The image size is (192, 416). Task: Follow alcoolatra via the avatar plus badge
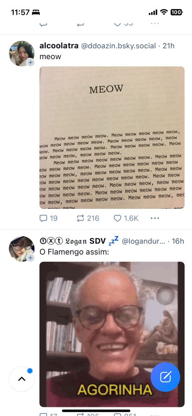30,63
